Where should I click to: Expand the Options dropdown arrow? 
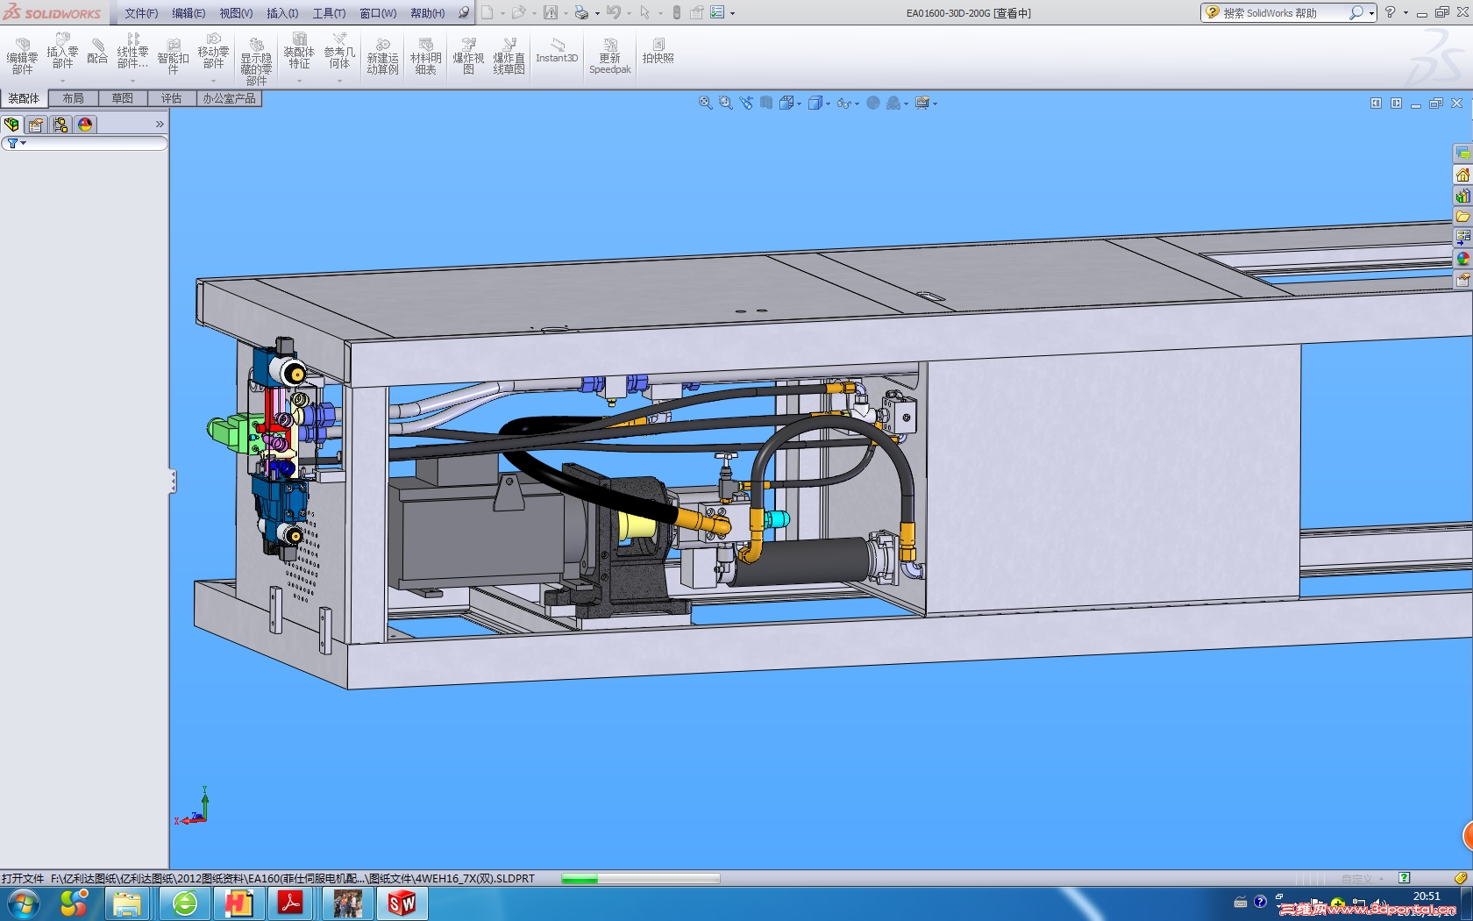[732, 13]
